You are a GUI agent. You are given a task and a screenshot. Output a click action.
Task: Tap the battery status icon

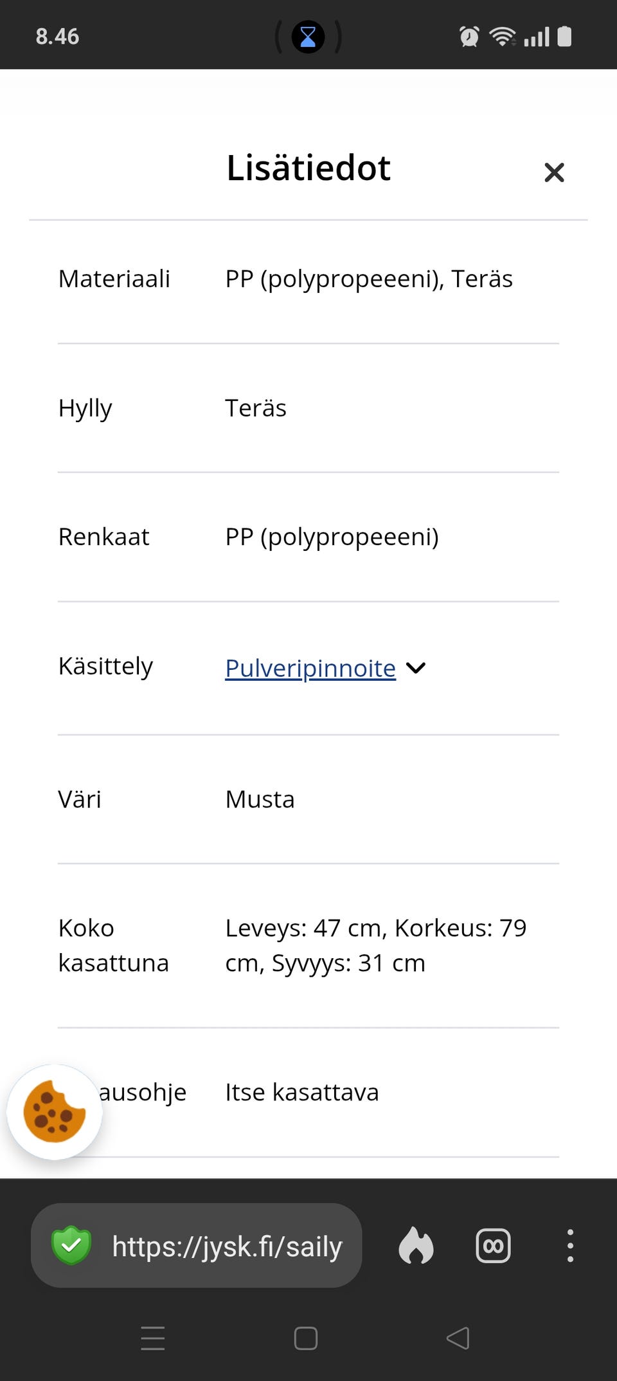(x=565, y=37)
